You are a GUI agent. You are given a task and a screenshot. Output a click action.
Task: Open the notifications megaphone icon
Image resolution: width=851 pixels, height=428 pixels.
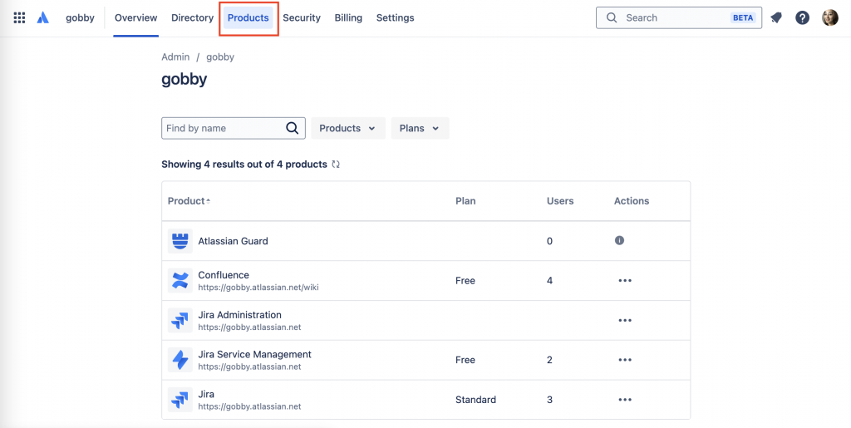[x=776, y=17]
